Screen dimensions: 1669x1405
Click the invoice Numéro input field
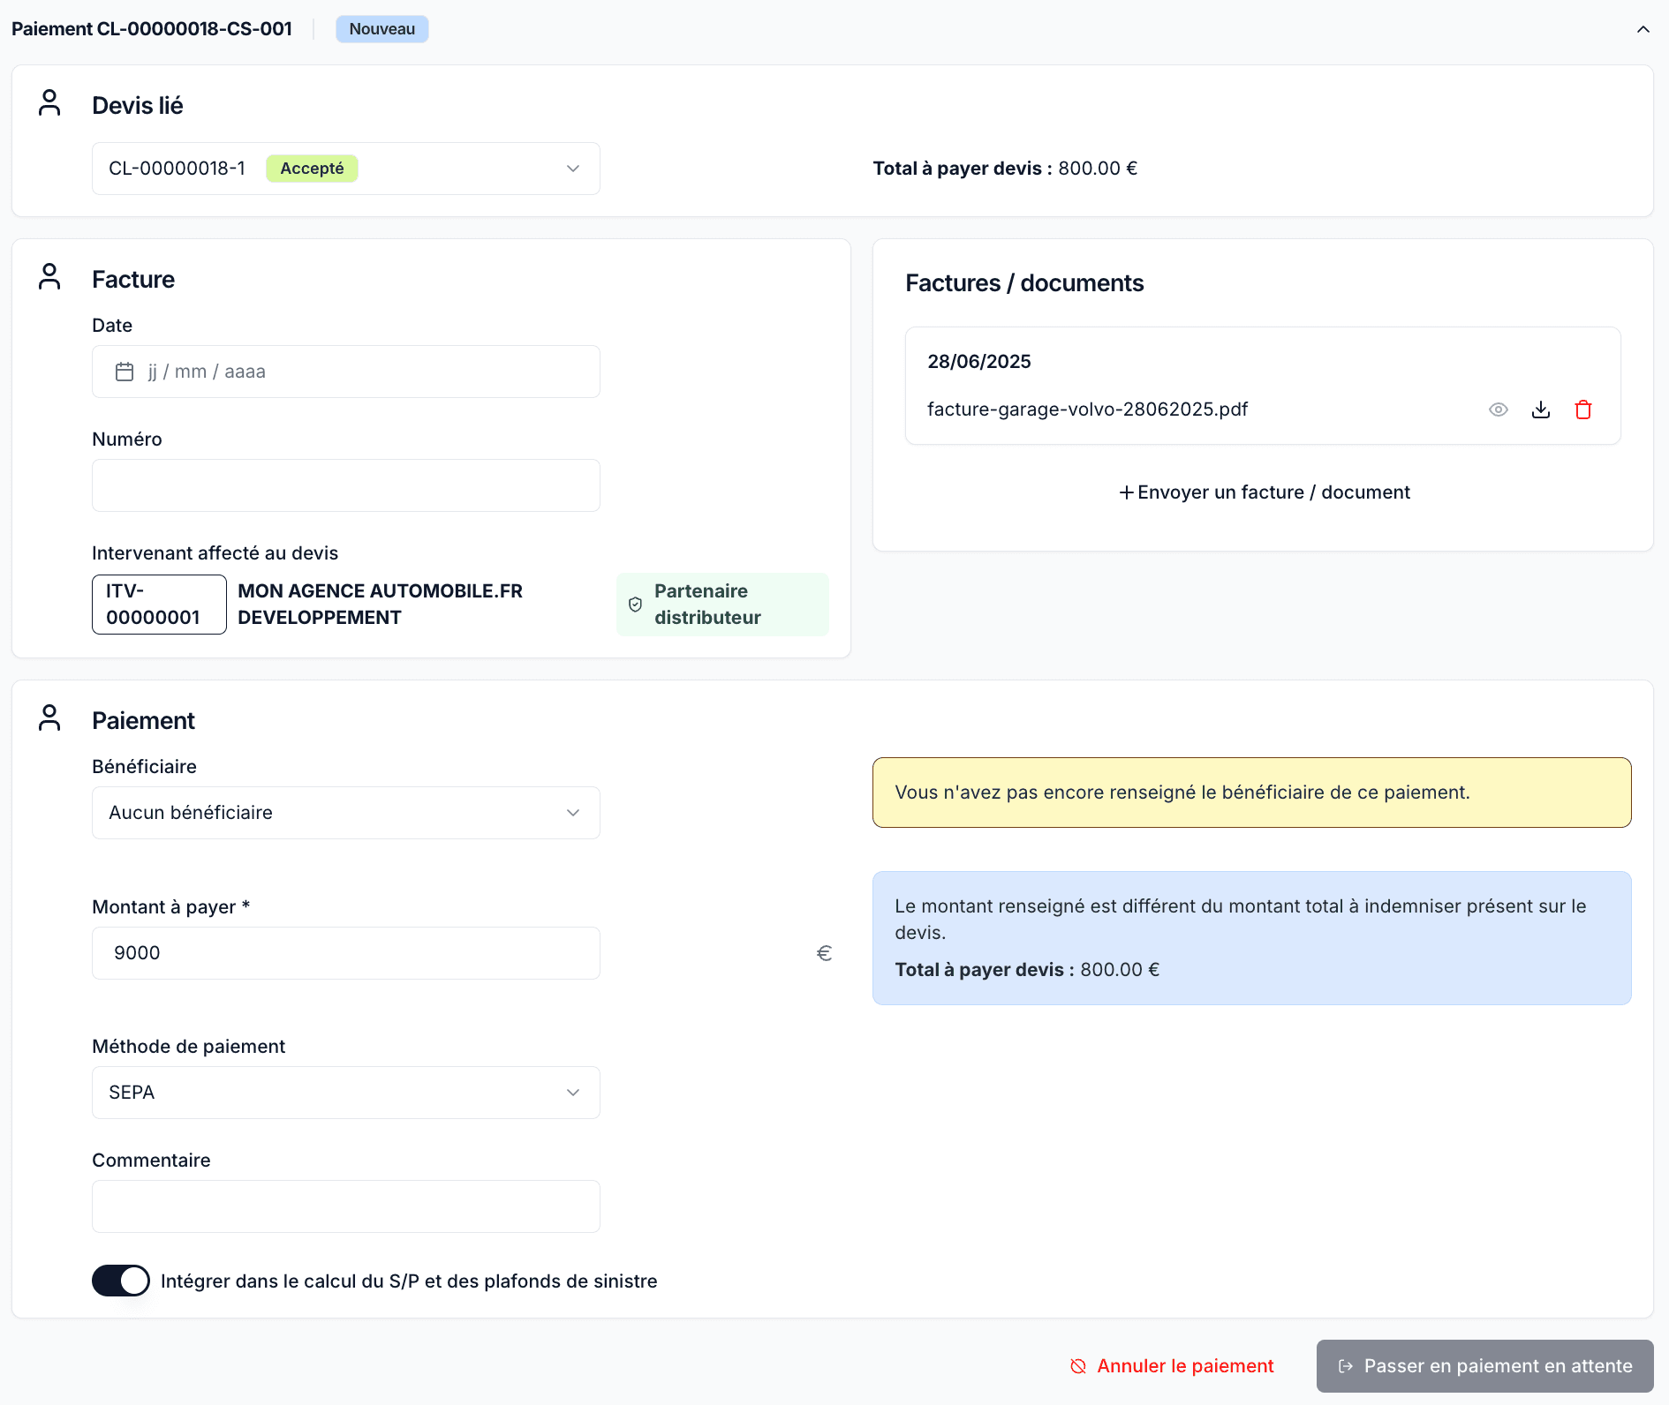coord(345,485)
